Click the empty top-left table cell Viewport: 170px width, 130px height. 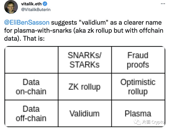(x=31, y=60)
